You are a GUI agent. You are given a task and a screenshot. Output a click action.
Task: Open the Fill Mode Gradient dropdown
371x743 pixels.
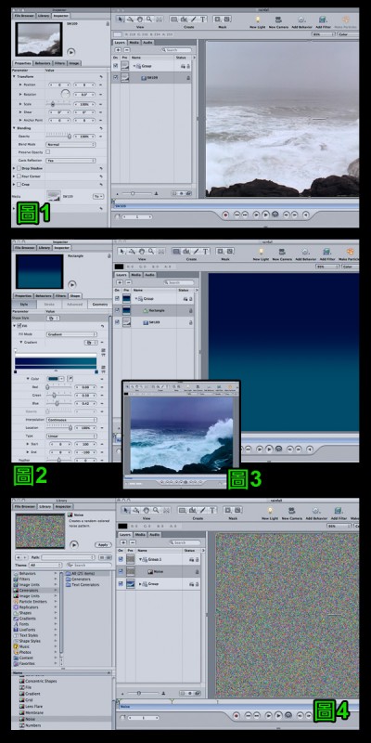[71, 334]
